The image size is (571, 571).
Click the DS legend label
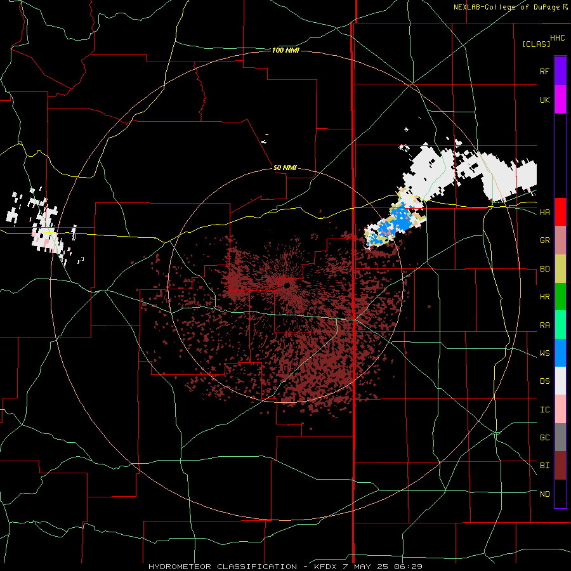tap(544, 381)
